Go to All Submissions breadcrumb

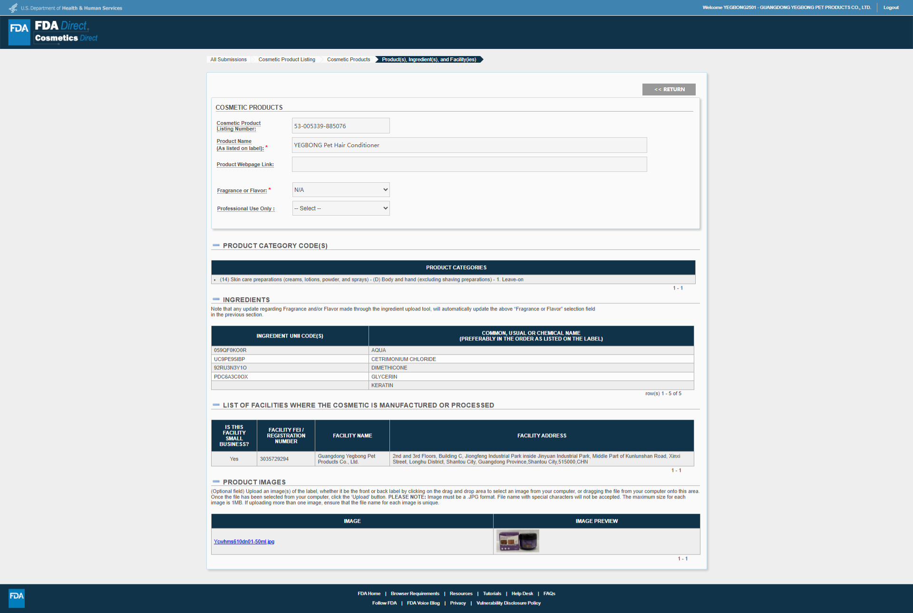228,59
